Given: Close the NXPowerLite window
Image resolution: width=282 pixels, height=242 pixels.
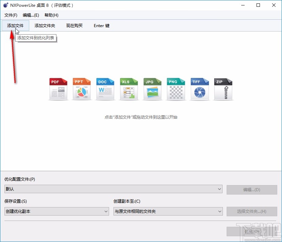Looking at the screenshot, I should pos(274,5).
